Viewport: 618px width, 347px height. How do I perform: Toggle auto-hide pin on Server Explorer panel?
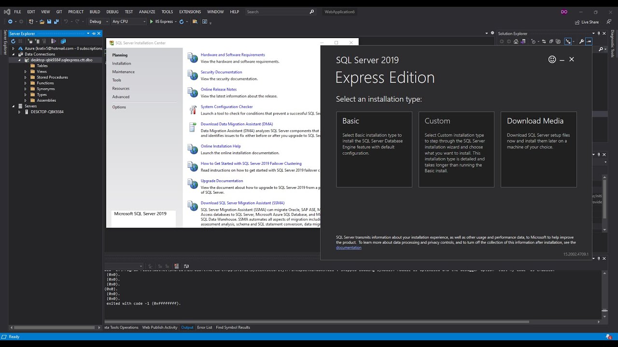pyautogui.click(x=93, y=34)
